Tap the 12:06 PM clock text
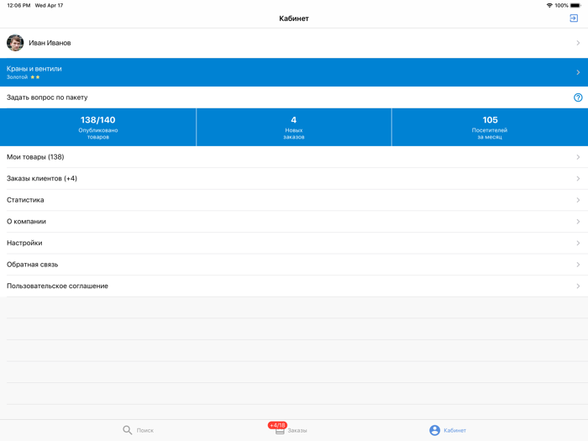The image size is (588, 441). point(18,5)
